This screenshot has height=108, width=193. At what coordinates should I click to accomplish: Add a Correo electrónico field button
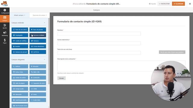[38, 46]
